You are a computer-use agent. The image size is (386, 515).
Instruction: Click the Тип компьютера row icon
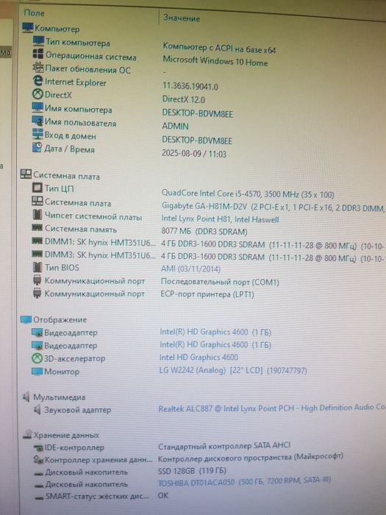pyautogui.click(x=38, y=41)
